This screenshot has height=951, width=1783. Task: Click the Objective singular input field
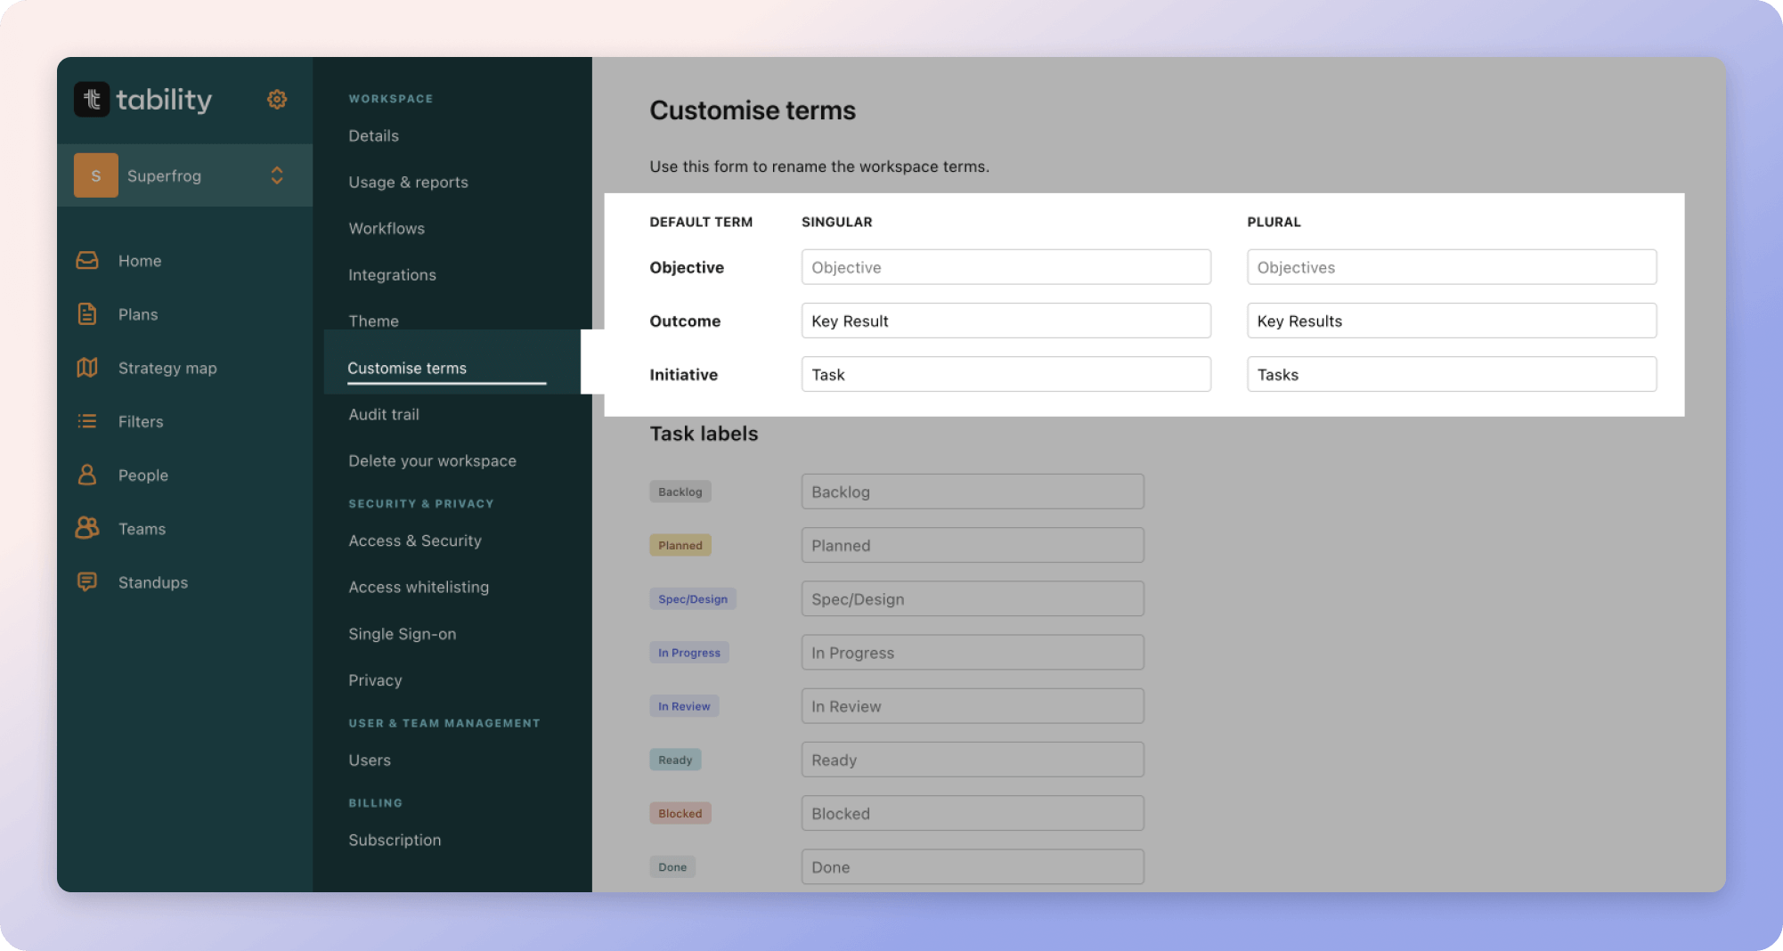pos(1005,267)
